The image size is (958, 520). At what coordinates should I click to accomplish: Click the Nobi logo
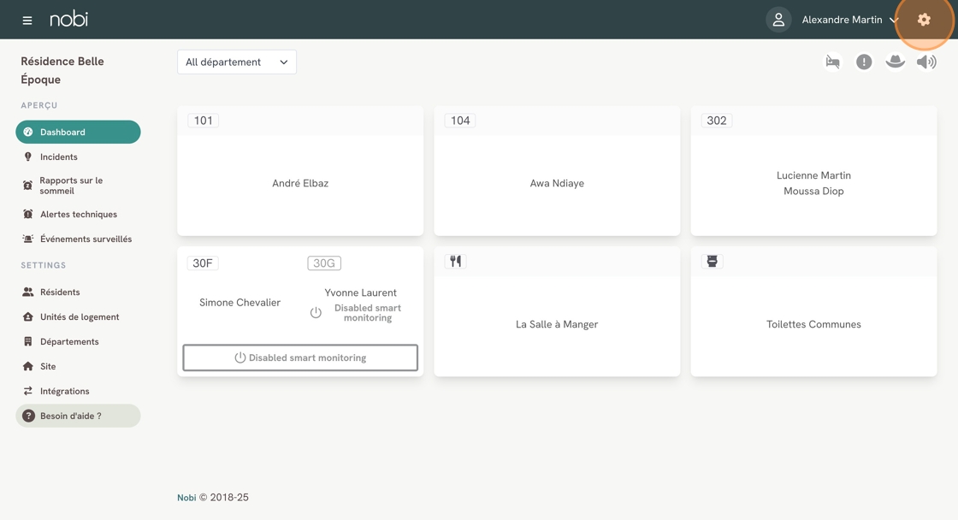tap(68, 19)
